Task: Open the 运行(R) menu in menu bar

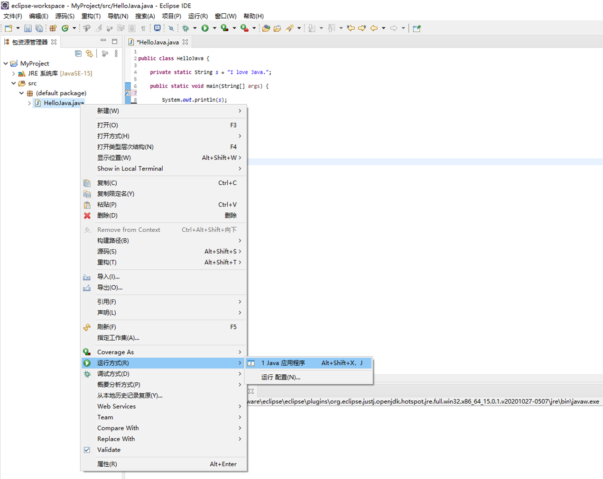Action: click(x=198, y=16)
